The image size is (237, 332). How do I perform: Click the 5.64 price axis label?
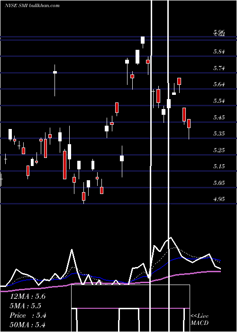pyautogui.click(x=219, y=84)
